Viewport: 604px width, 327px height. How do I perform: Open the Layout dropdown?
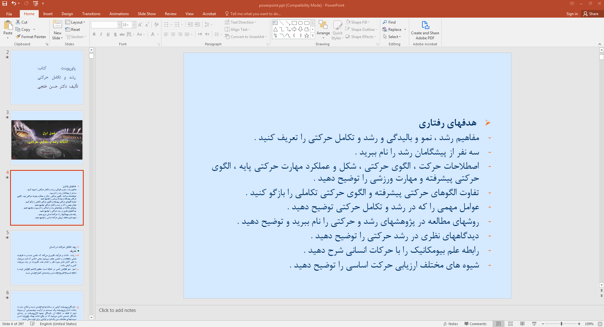75,22
